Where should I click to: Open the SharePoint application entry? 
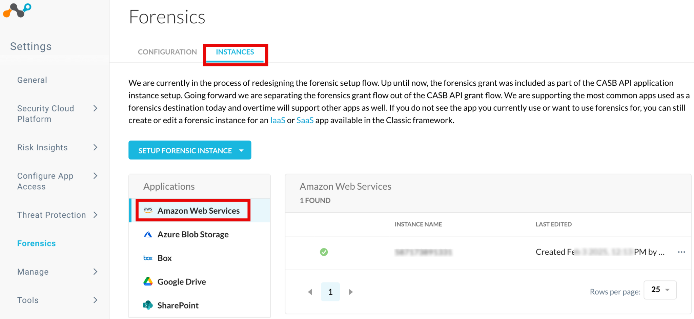[x=178, y=305]
